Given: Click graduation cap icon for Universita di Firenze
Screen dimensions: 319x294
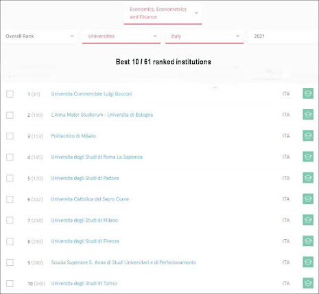Looking at the screenshot, I should (308, 241).
